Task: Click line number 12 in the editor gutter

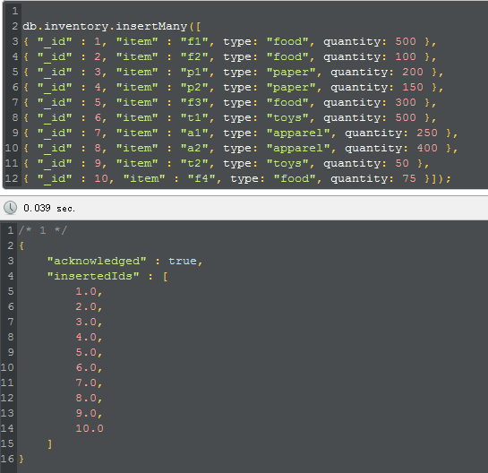Action: (12, 179)
